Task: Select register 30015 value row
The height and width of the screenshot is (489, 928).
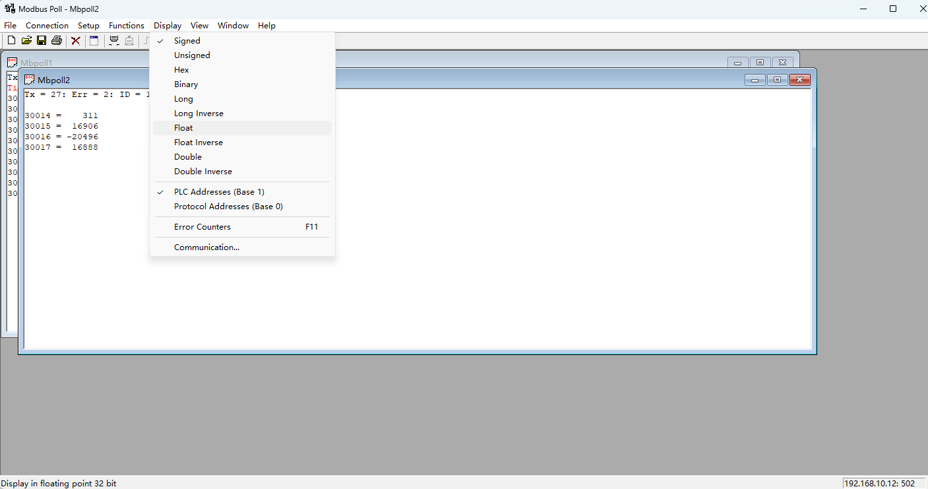Action: pos(61,126)
